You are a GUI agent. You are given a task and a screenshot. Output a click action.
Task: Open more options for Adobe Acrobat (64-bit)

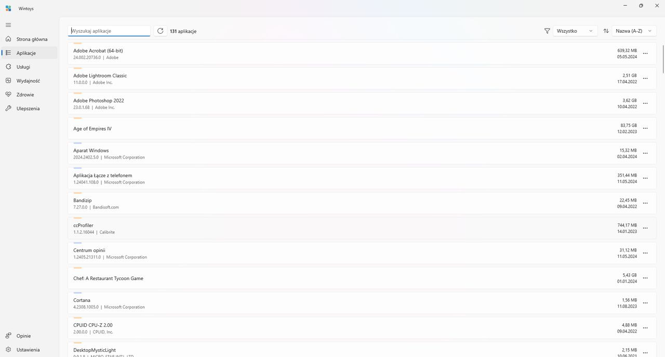coord(645,54)
